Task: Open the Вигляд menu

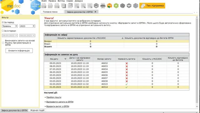Action: tap(61, 1)
